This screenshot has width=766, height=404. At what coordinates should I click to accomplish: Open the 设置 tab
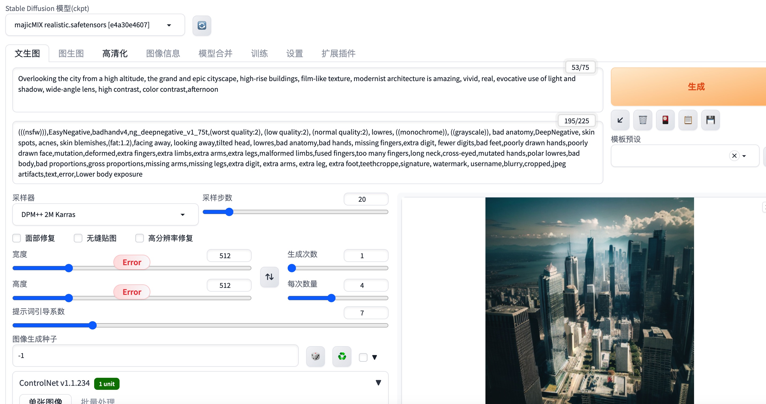[x=294, y=54]
